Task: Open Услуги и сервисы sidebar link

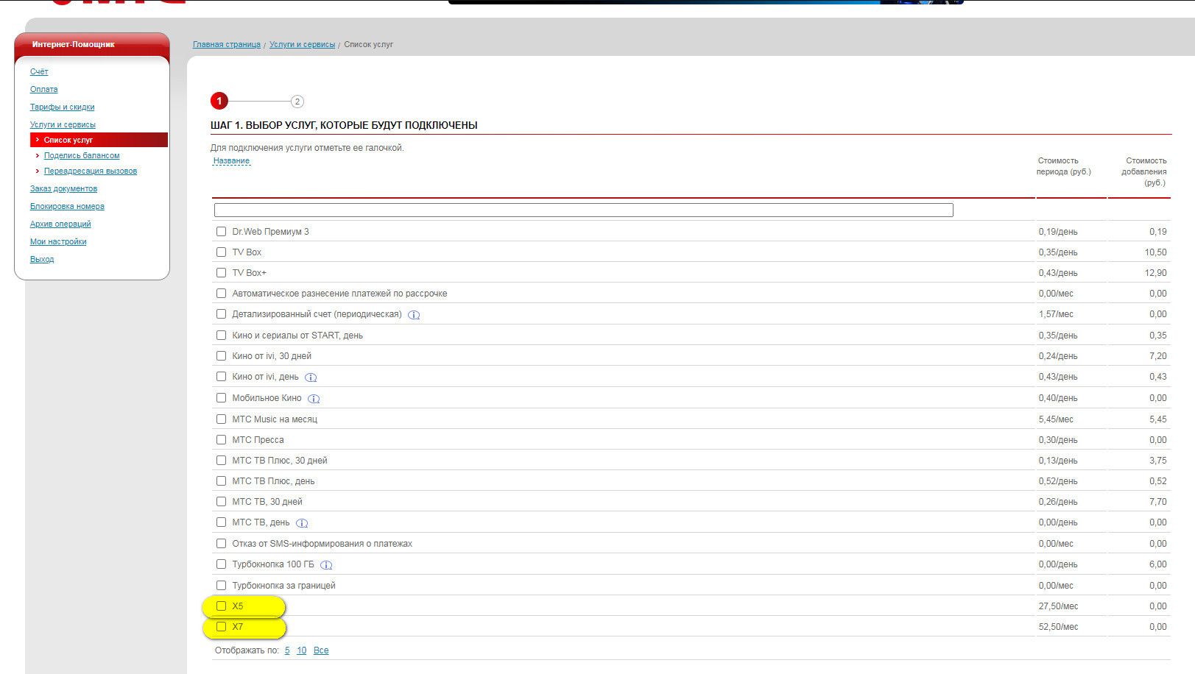Action: pyautogui.click(x=63, y=124)
